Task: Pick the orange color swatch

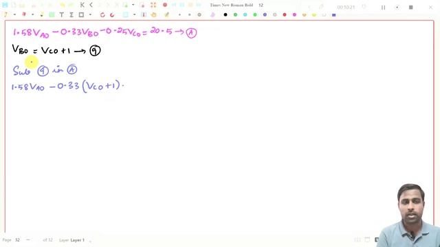Action: coord(304,14)
